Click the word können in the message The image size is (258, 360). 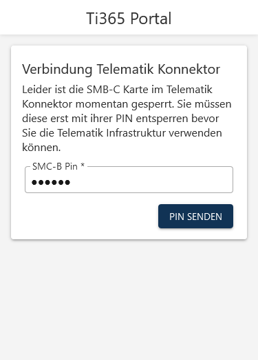(x=41, y=148)
